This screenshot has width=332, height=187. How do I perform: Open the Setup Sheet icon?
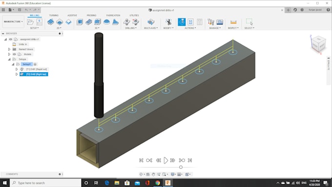(200, 22)
